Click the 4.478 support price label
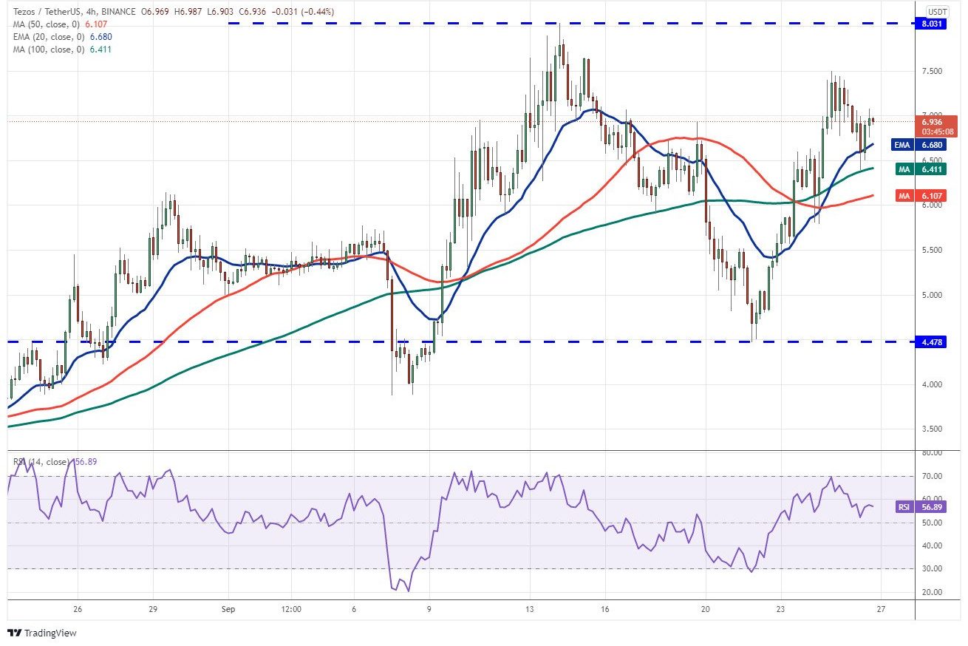Screen dimensions: 968x646 coord(937,341)
